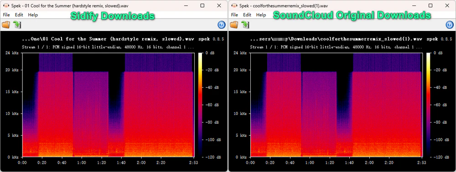The width and height of the screenshot is (456, 172).
Task: Help question-mark icon in right Spek window
Action: tap(450, 25)
